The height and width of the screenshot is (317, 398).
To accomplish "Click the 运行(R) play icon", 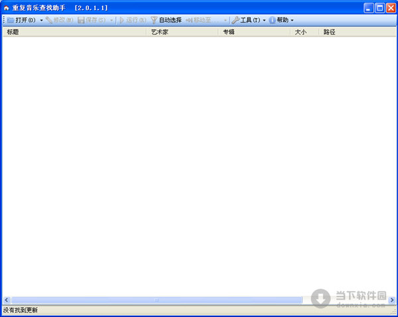I will coord(121,20).
